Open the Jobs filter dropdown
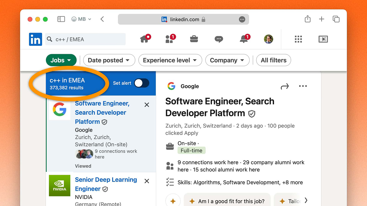The image size is (367, 206). pos(61,60)
